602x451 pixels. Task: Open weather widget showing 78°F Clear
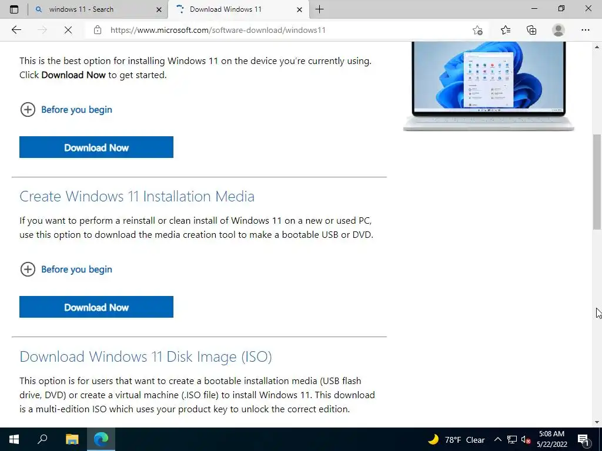coord(456,440)
